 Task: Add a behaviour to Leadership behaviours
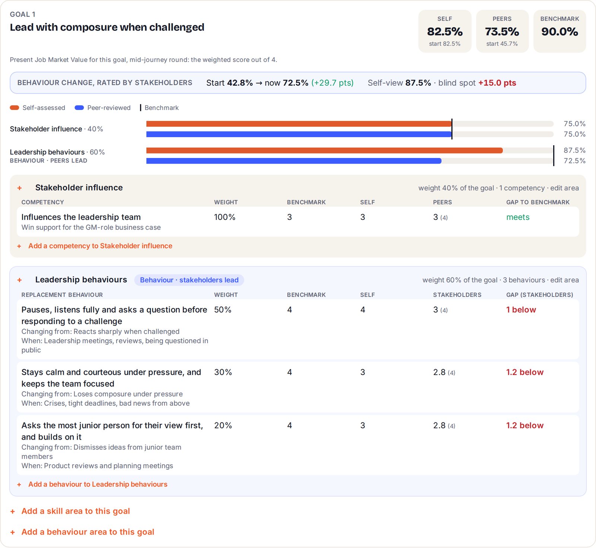coord(98,484)
